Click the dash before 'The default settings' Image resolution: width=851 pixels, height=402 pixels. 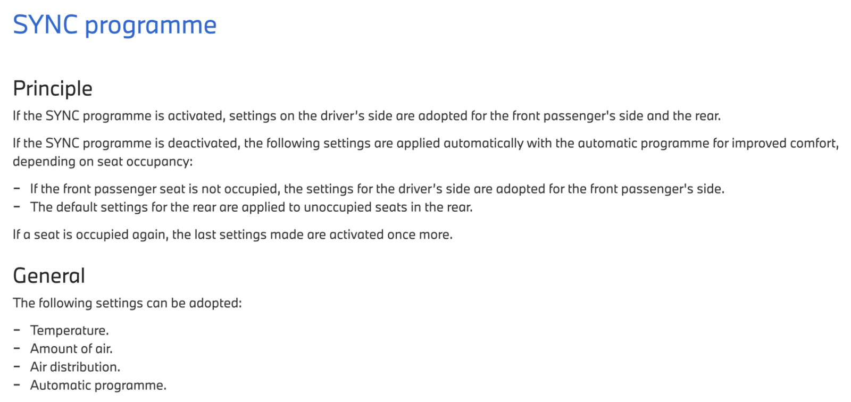pyautogui.click(x=17, y=207)
